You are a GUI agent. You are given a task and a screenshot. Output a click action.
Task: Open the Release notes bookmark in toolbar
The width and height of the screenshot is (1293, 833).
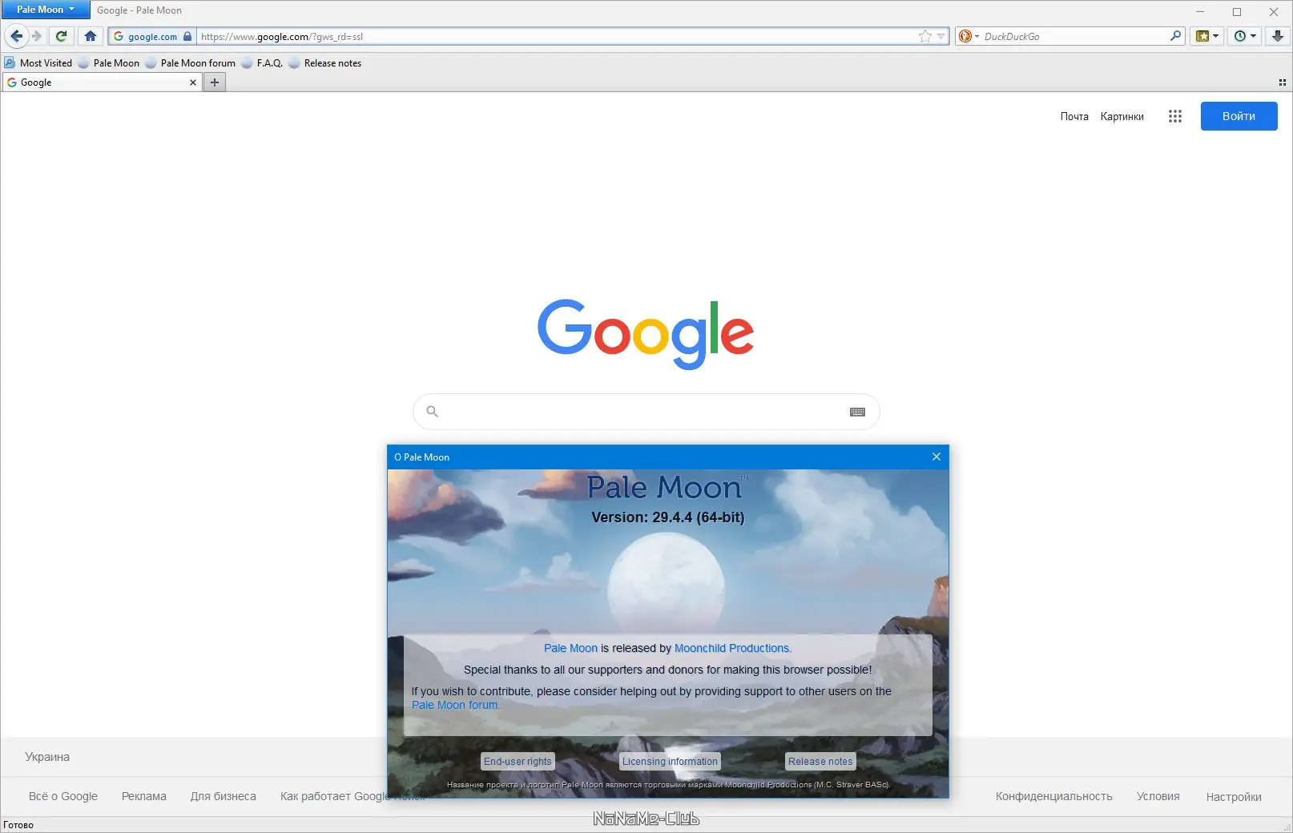coord(324,63)
